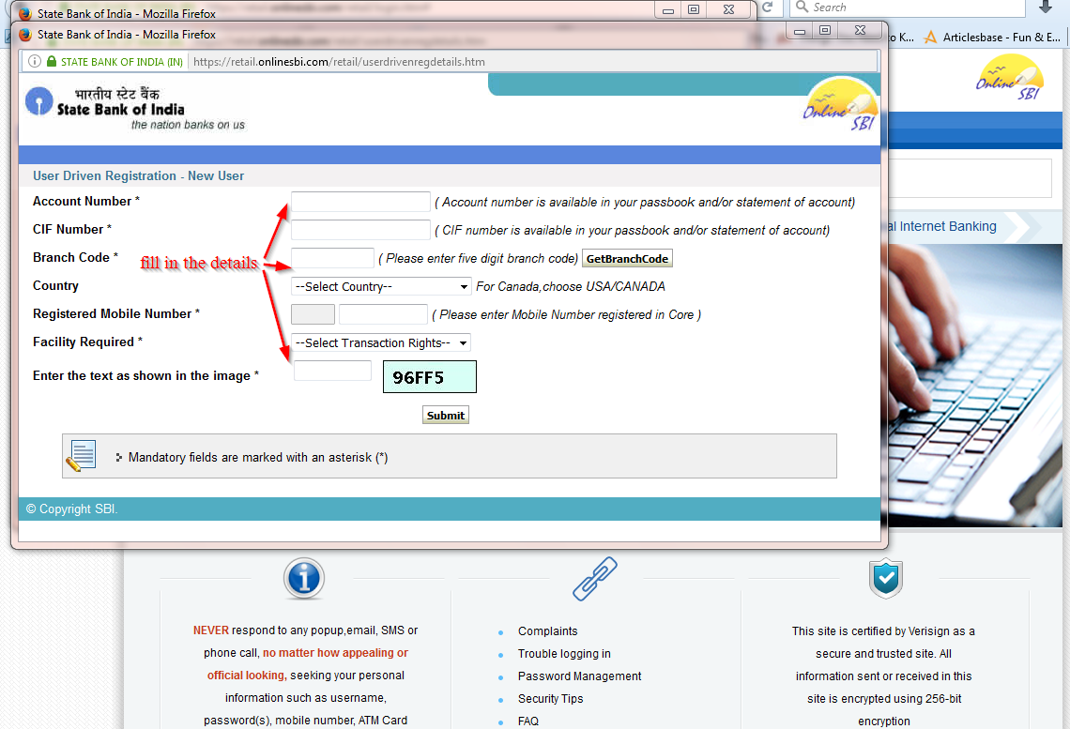The height and width of the screenshot is (729, 1070).
Task: Click the Branch Code input field
Action: tap(332, 258)
